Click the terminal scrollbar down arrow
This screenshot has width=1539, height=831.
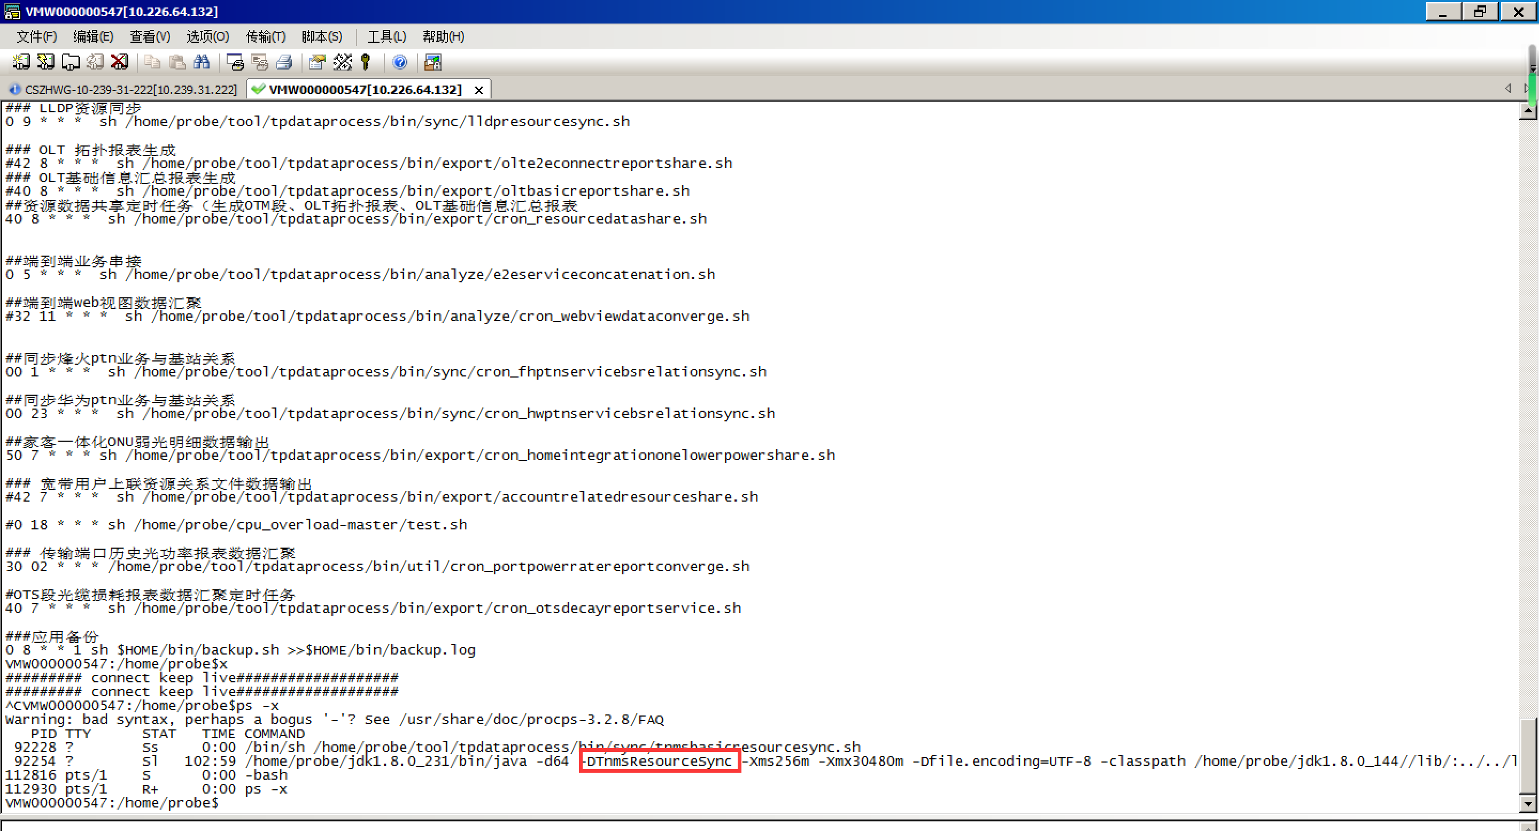pyautogui.click(x=1528, y=804)
